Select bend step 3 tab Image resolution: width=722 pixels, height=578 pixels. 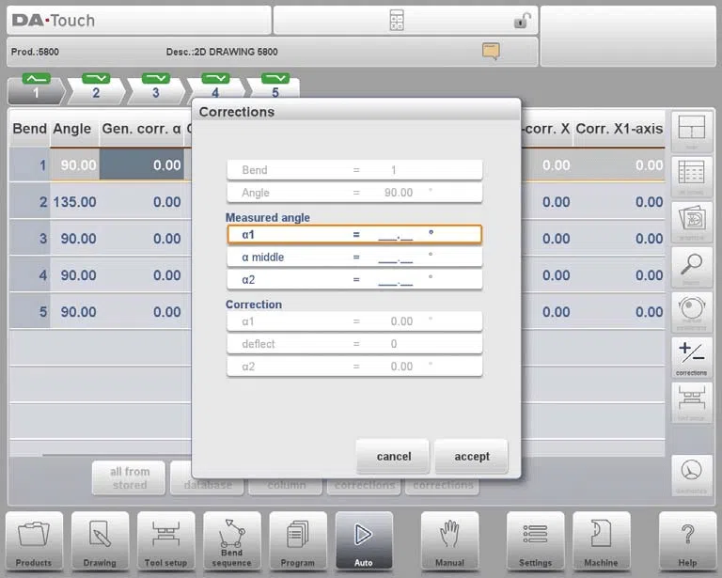[156, 89]
